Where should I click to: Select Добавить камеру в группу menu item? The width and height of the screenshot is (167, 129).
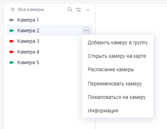(x=118, y=43)
